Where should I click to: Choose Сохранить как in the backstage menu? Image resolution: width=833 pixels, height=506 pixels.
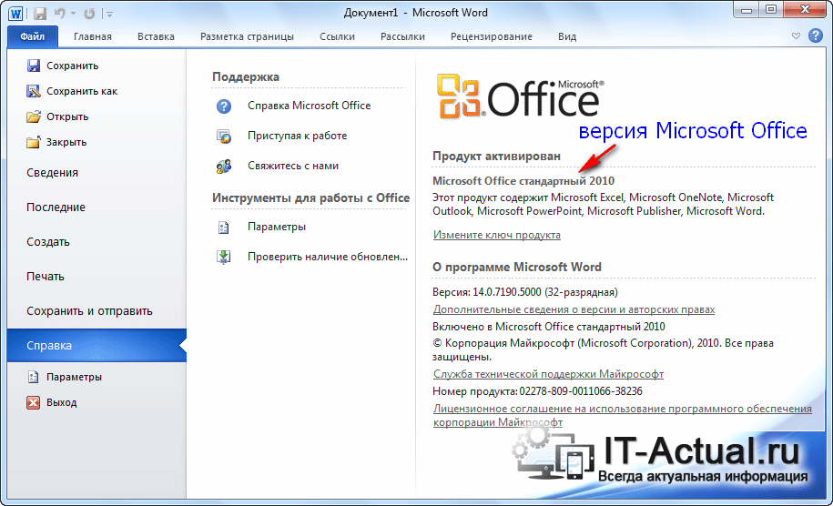click(x=82, y=91)
